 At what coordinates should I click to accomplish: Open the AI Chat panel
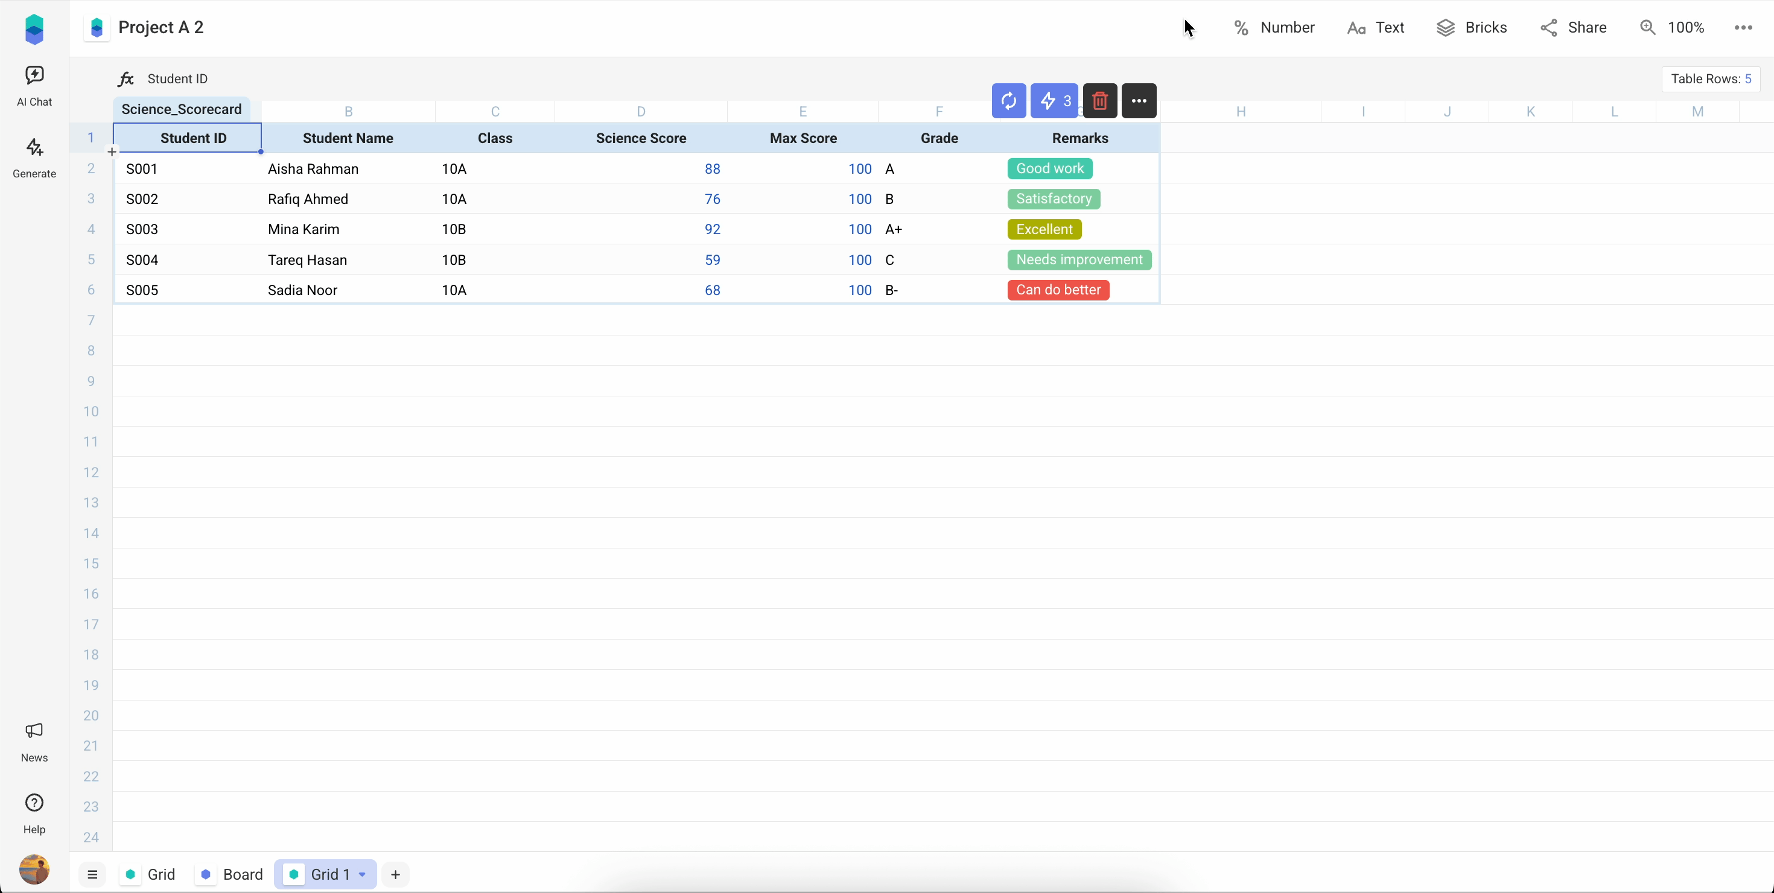(x=34, y=85)
